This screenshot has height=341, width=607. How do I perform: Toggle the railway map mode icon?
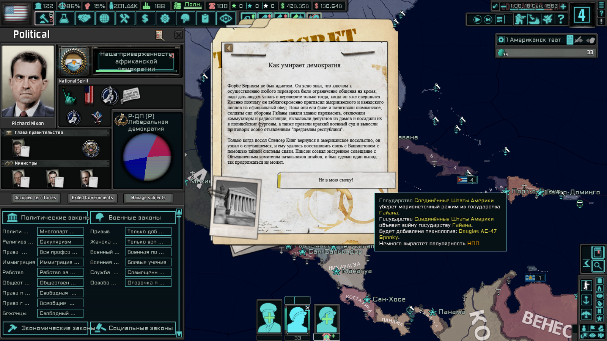599,311
